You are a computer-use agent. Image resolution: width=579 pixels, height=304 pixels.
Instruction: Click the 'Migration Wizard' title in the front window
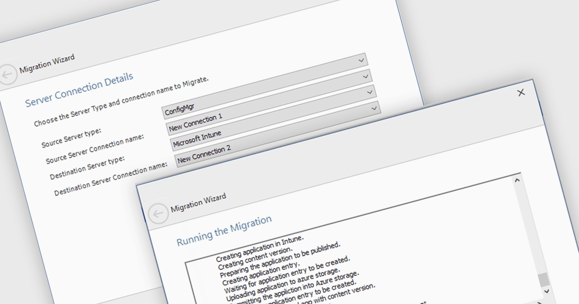point(198,202)
